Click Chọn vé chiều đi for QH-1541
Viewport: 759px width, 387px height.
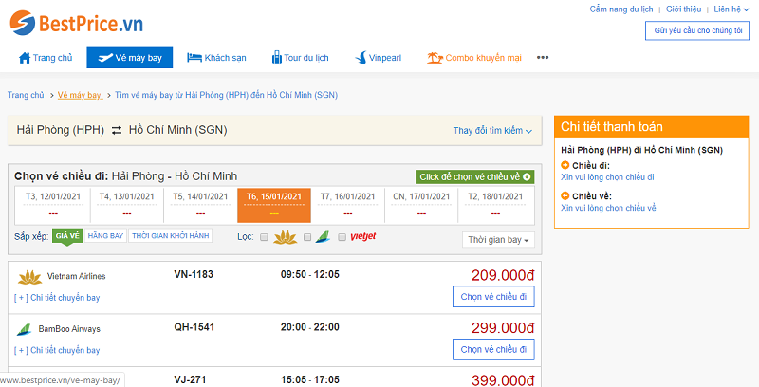[493, 349]
